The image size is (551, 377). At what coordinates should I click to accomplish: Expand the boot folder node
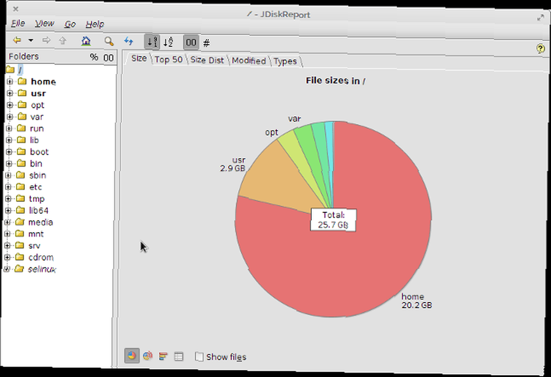pos(9,152)
